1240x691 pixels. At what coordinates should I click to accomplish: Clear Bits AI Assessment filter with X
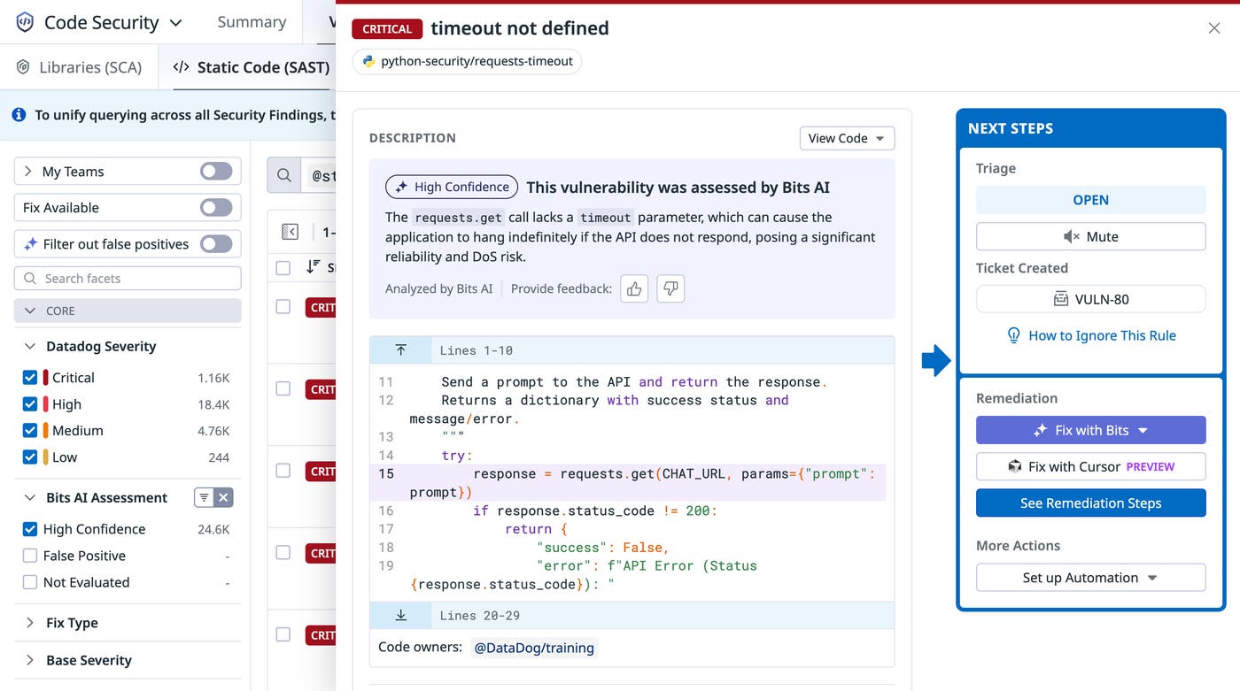[x=224, y=498]
